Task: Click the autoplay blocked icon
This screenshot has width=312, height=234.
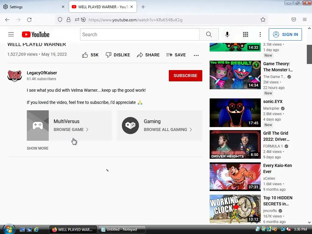Action: pyautogui.click(x=83, y=19)
